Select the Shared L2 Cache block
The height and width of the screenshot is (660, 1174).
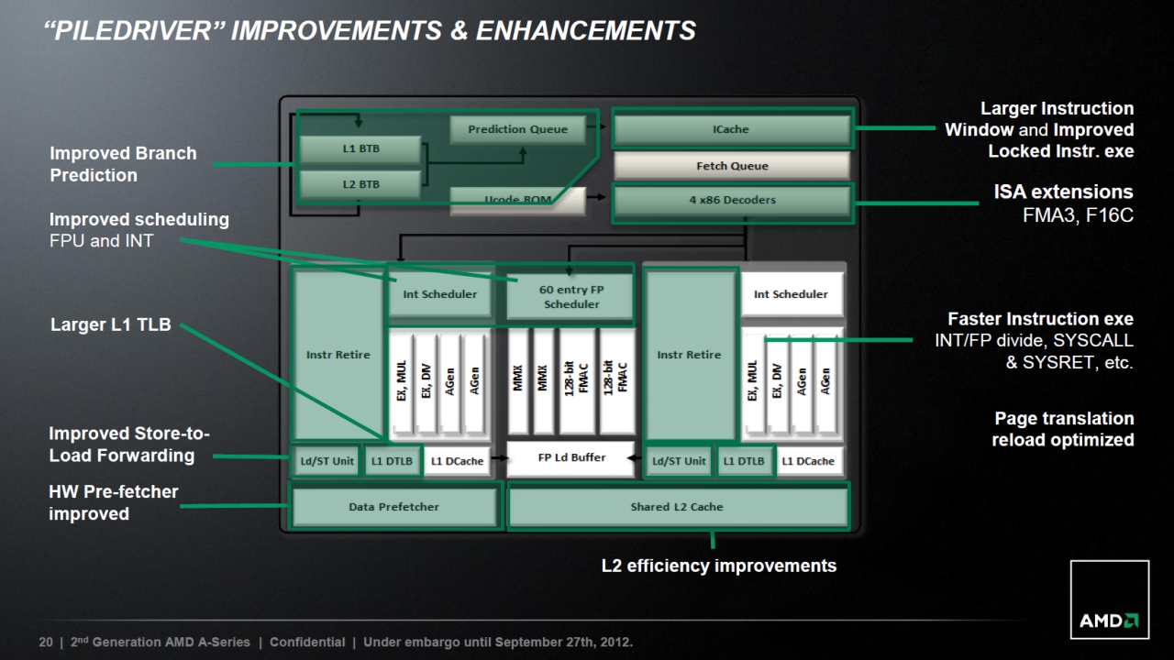[677, 507]
